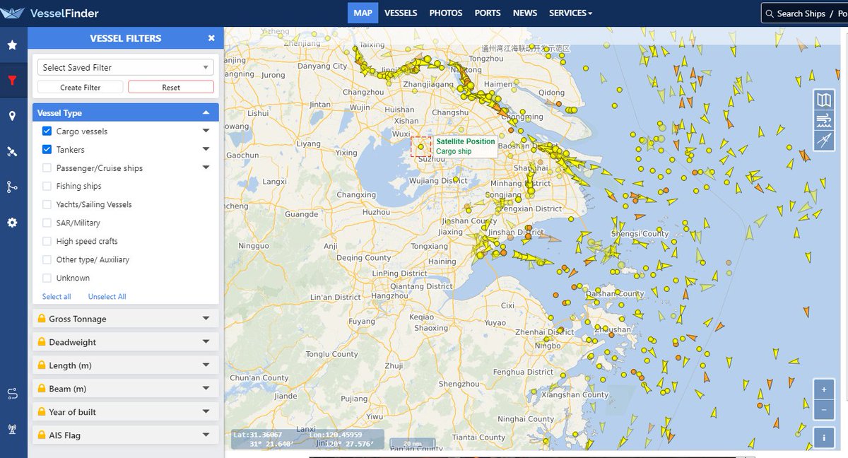Close the Vessel Filters panel
848x458 pixels.
coord(211,38)
